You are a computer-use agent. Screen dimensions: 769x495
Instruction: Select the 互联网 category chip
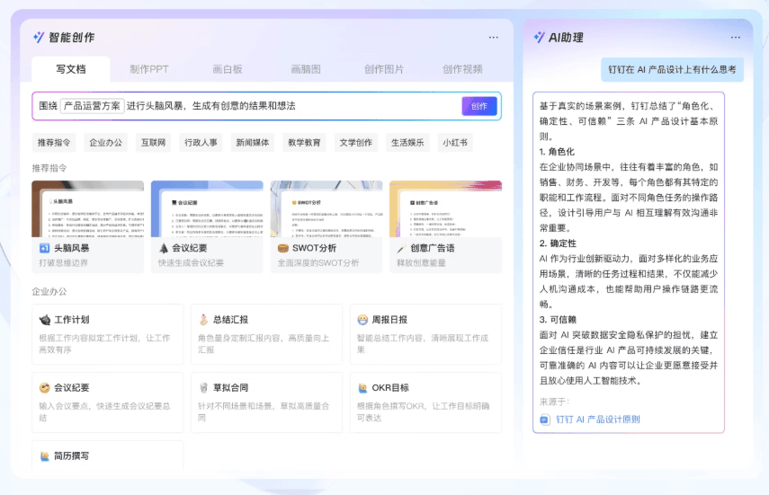coord(153,143)
